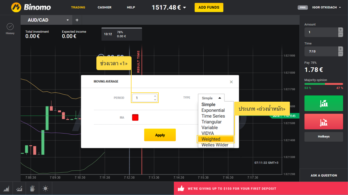Decrease the Time with minus stepper
Screen dimensions: 348x195
point(340,54)
